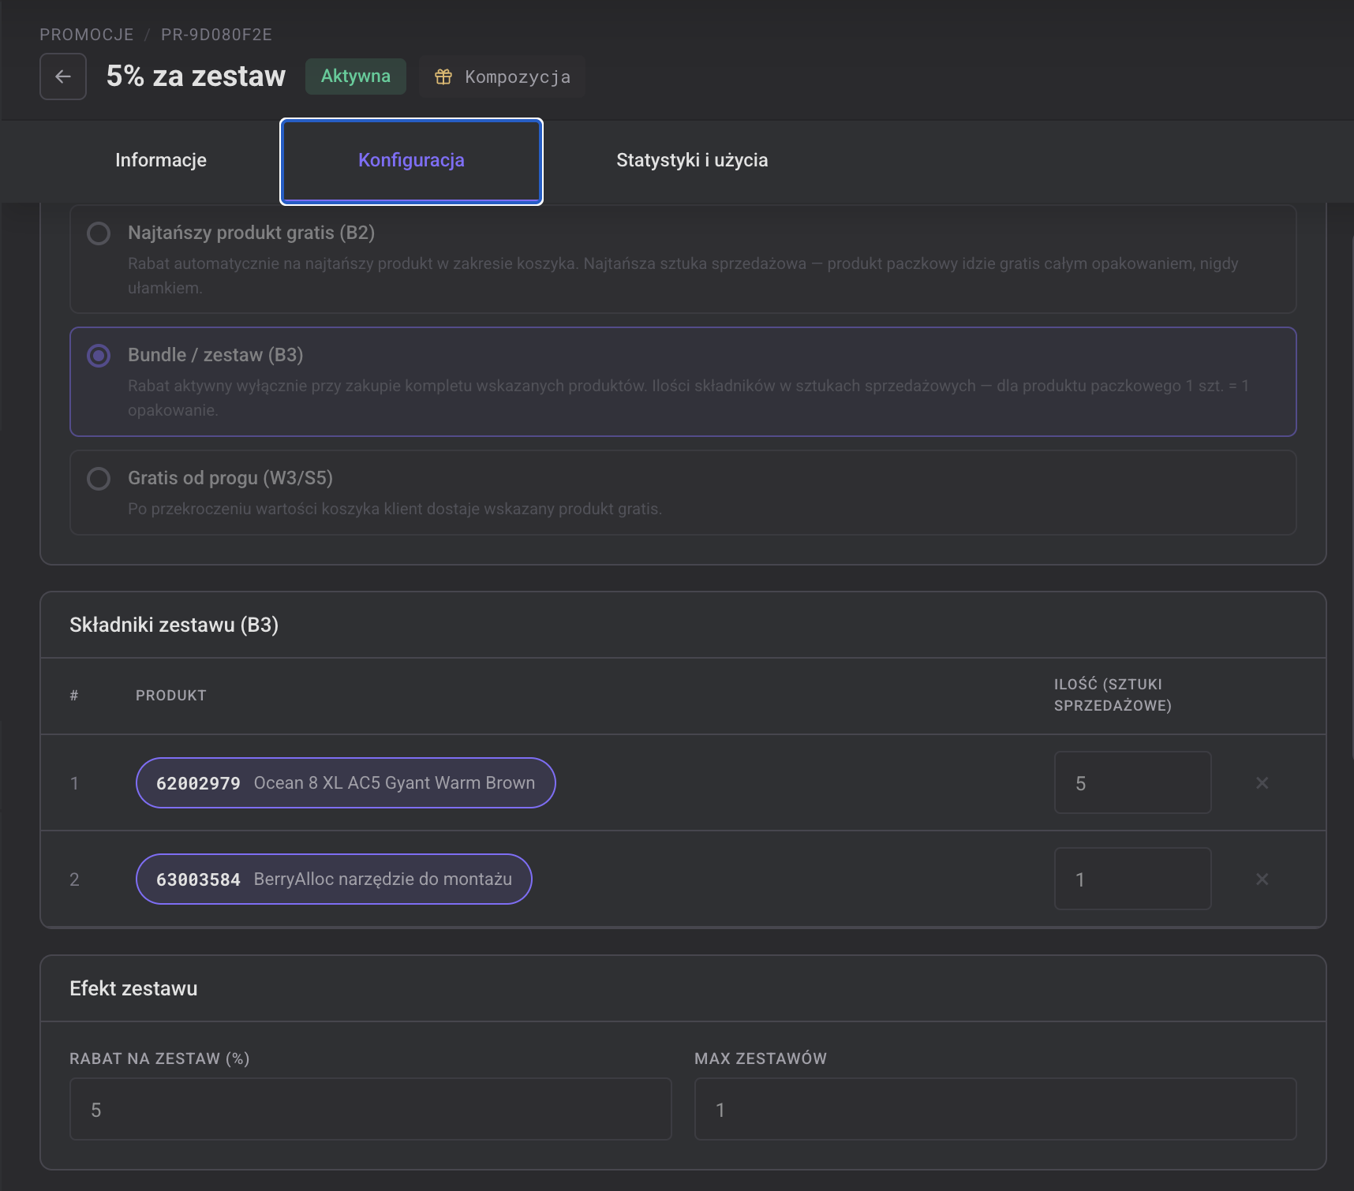Click the ILOŚĆ (SZTUKI SPRZEDAŻOWE) column header

click(1113, 695)
